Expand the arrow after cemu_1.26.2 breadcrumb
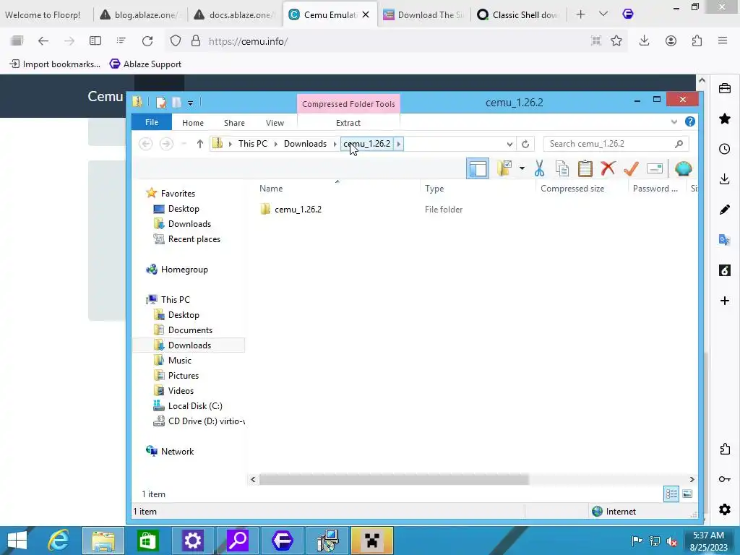740x555 pixels. pos(398,144)
